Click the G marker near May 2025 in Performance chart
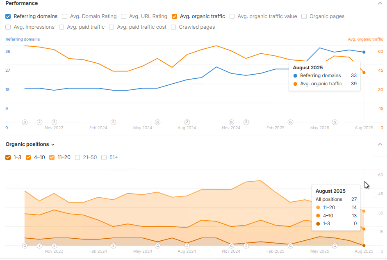The image size is (387, 260). pos(335,122)
